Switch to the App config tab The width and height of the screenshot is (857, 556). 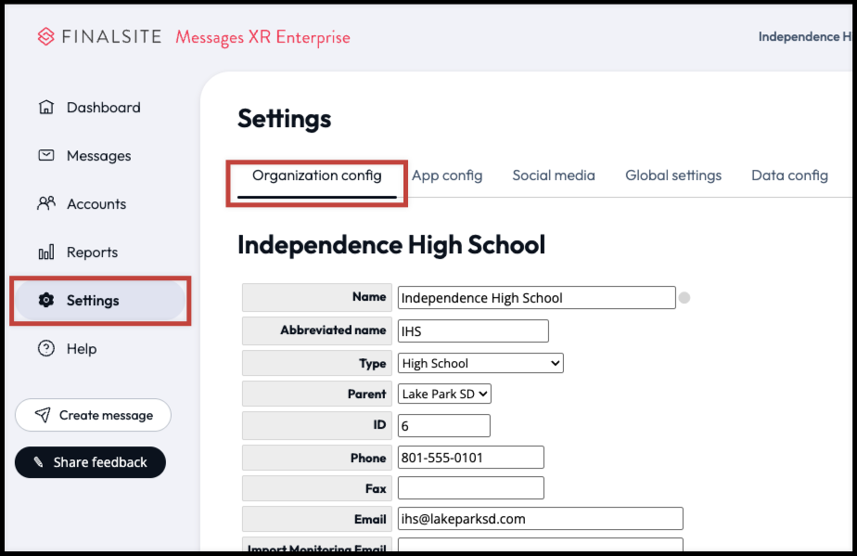(x=447, y=175)
